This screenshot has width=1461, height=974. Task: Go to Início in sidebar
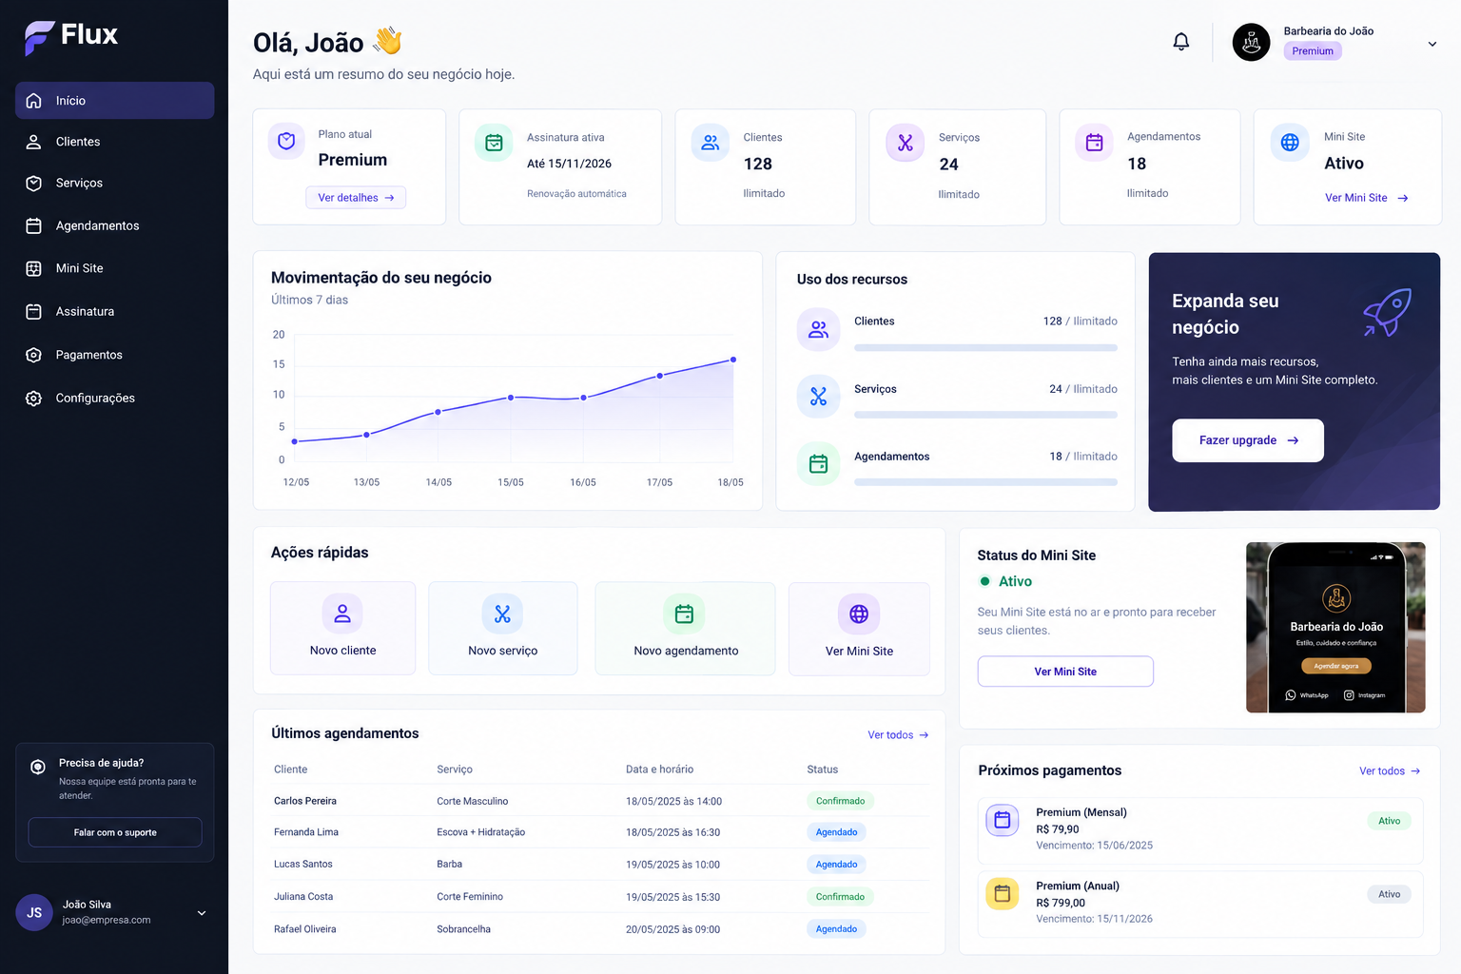[x=114, y=100]
